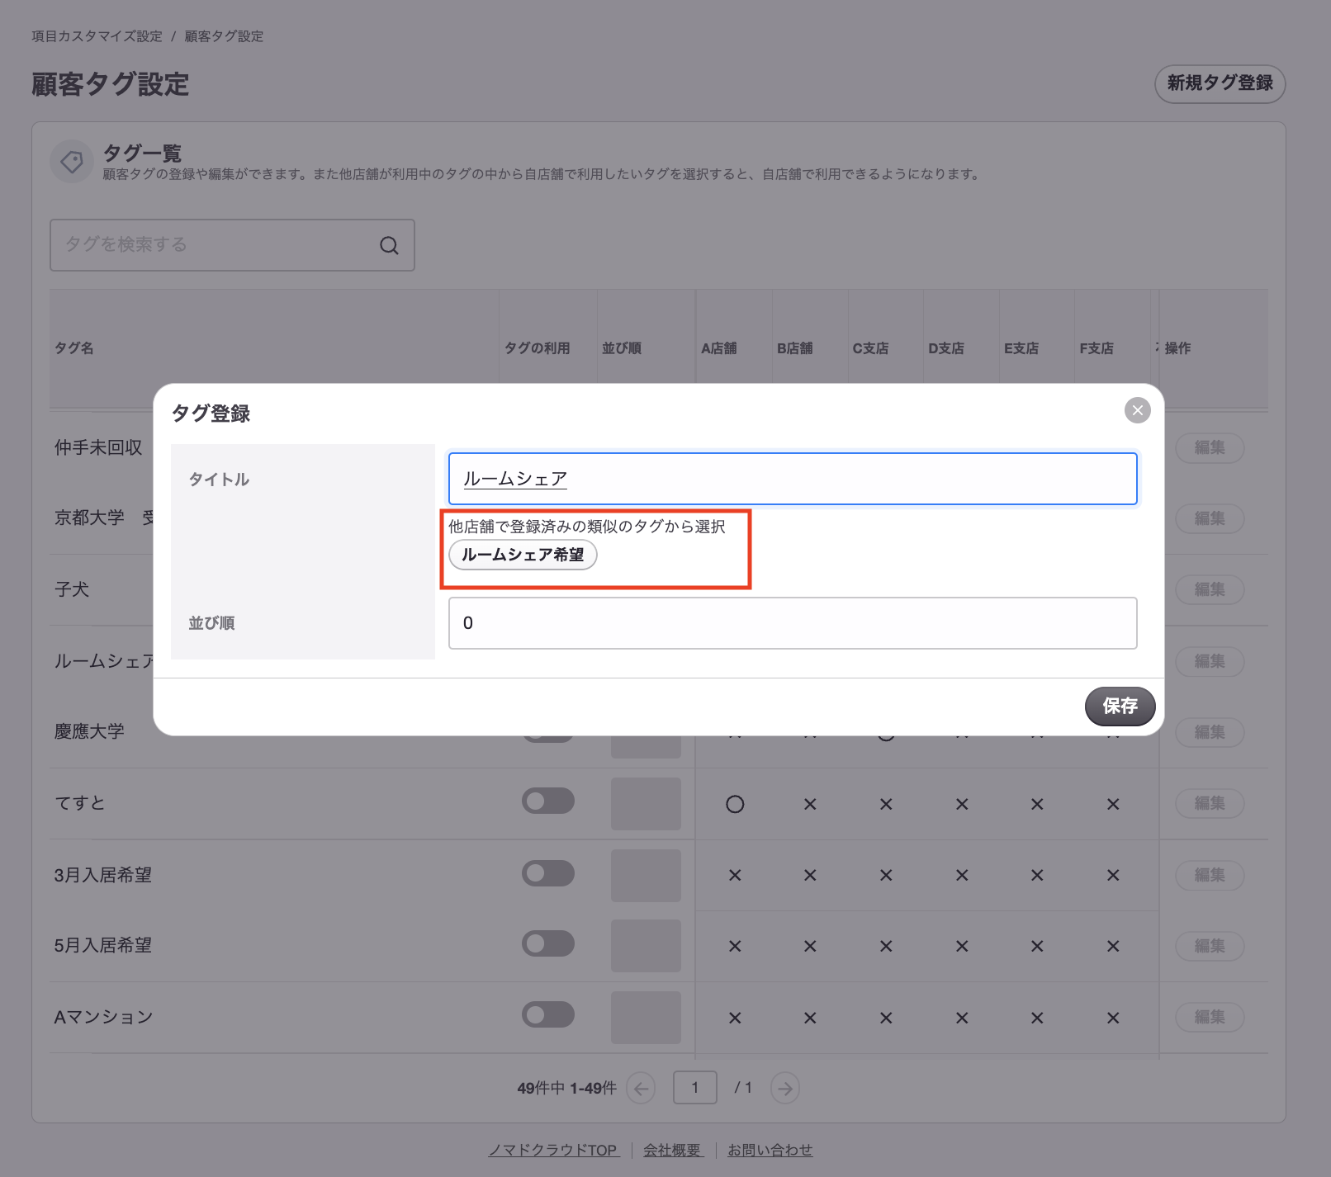
Task: Click 顧客タグ設定 breadcrumb
Action: pyautogui.click(x=224, y=36)
